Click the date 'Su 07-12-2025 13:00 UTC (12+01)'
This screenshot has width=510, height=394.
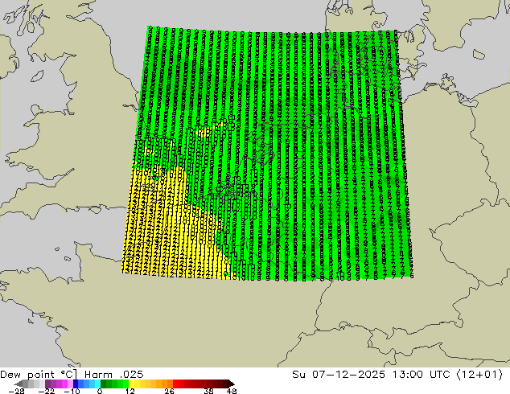397,375
